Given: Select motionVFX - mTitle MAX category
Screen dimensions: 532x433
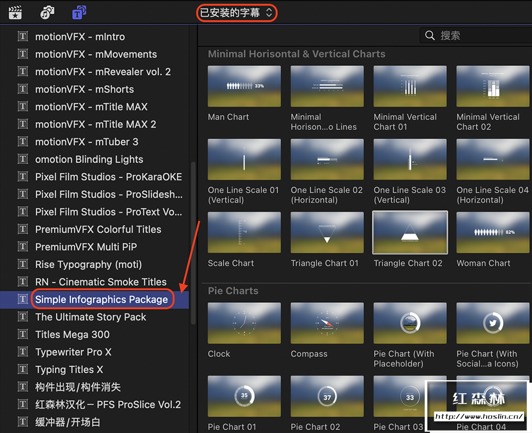Looking at the screenshot, I should pos(94,107).
